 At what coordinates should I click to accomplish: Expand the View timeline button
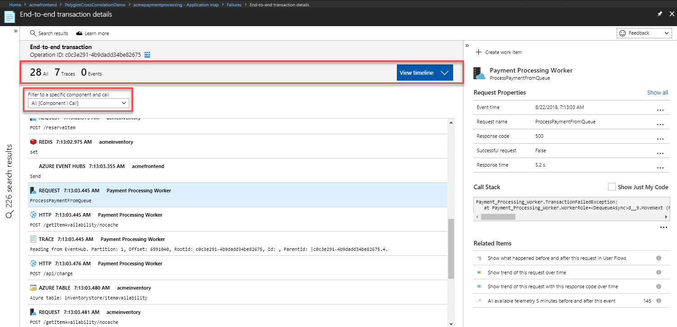pos(425,73)
